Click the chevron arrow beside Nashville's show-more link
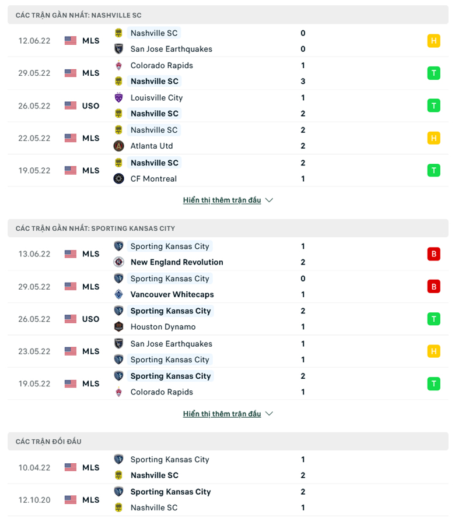 click(x=269, y=200)
